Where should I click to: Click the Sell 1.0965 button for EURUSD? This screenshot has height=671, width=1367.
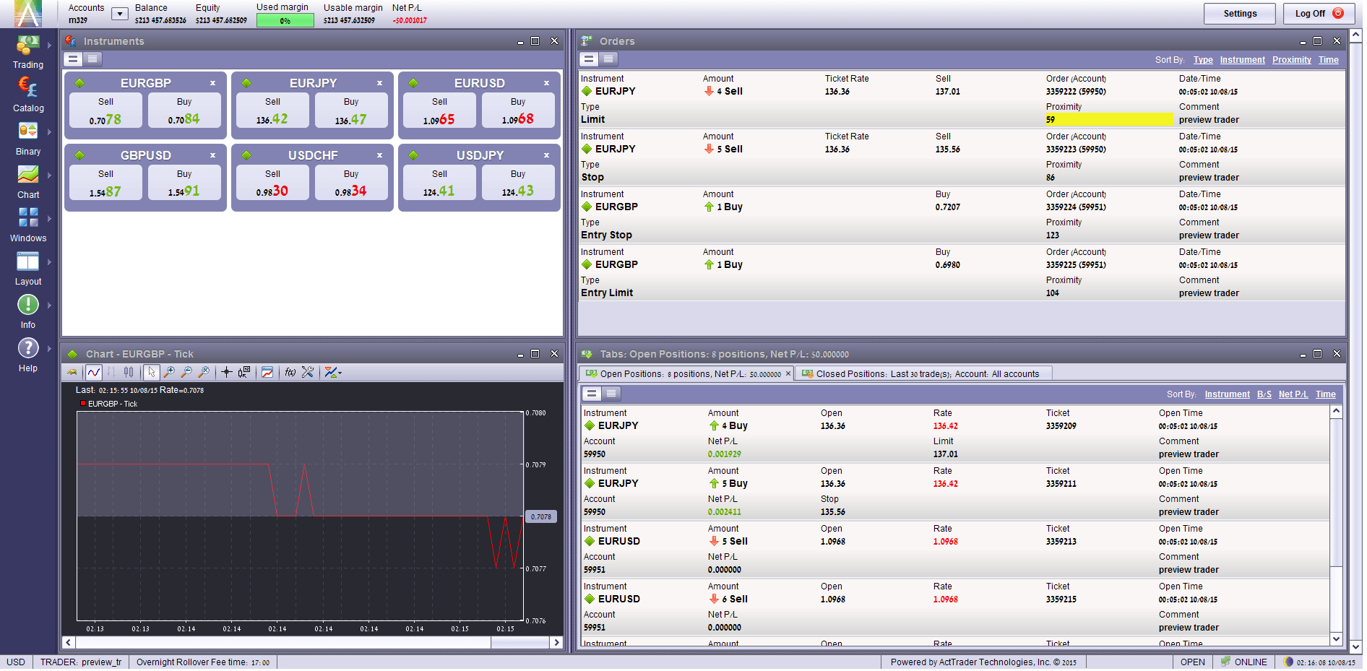[x=439, y=110]
